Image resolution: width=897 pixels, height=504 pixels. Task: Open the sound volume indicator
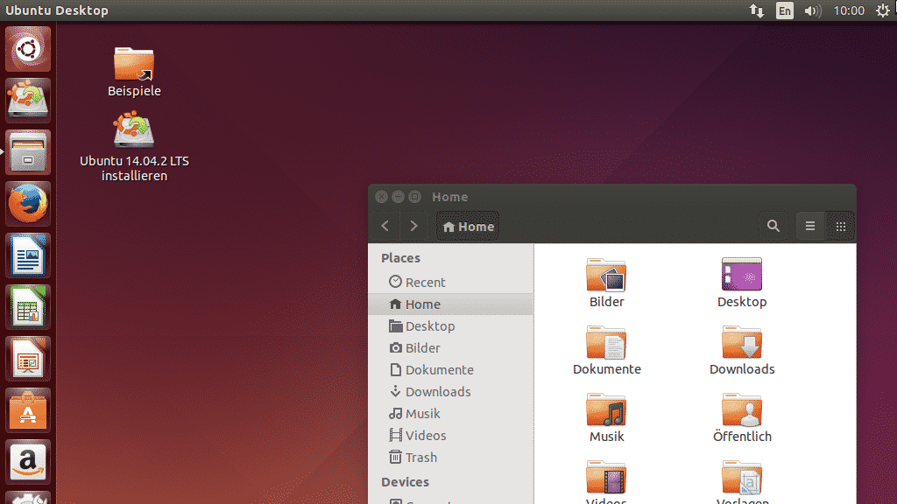tap(812, 10)
